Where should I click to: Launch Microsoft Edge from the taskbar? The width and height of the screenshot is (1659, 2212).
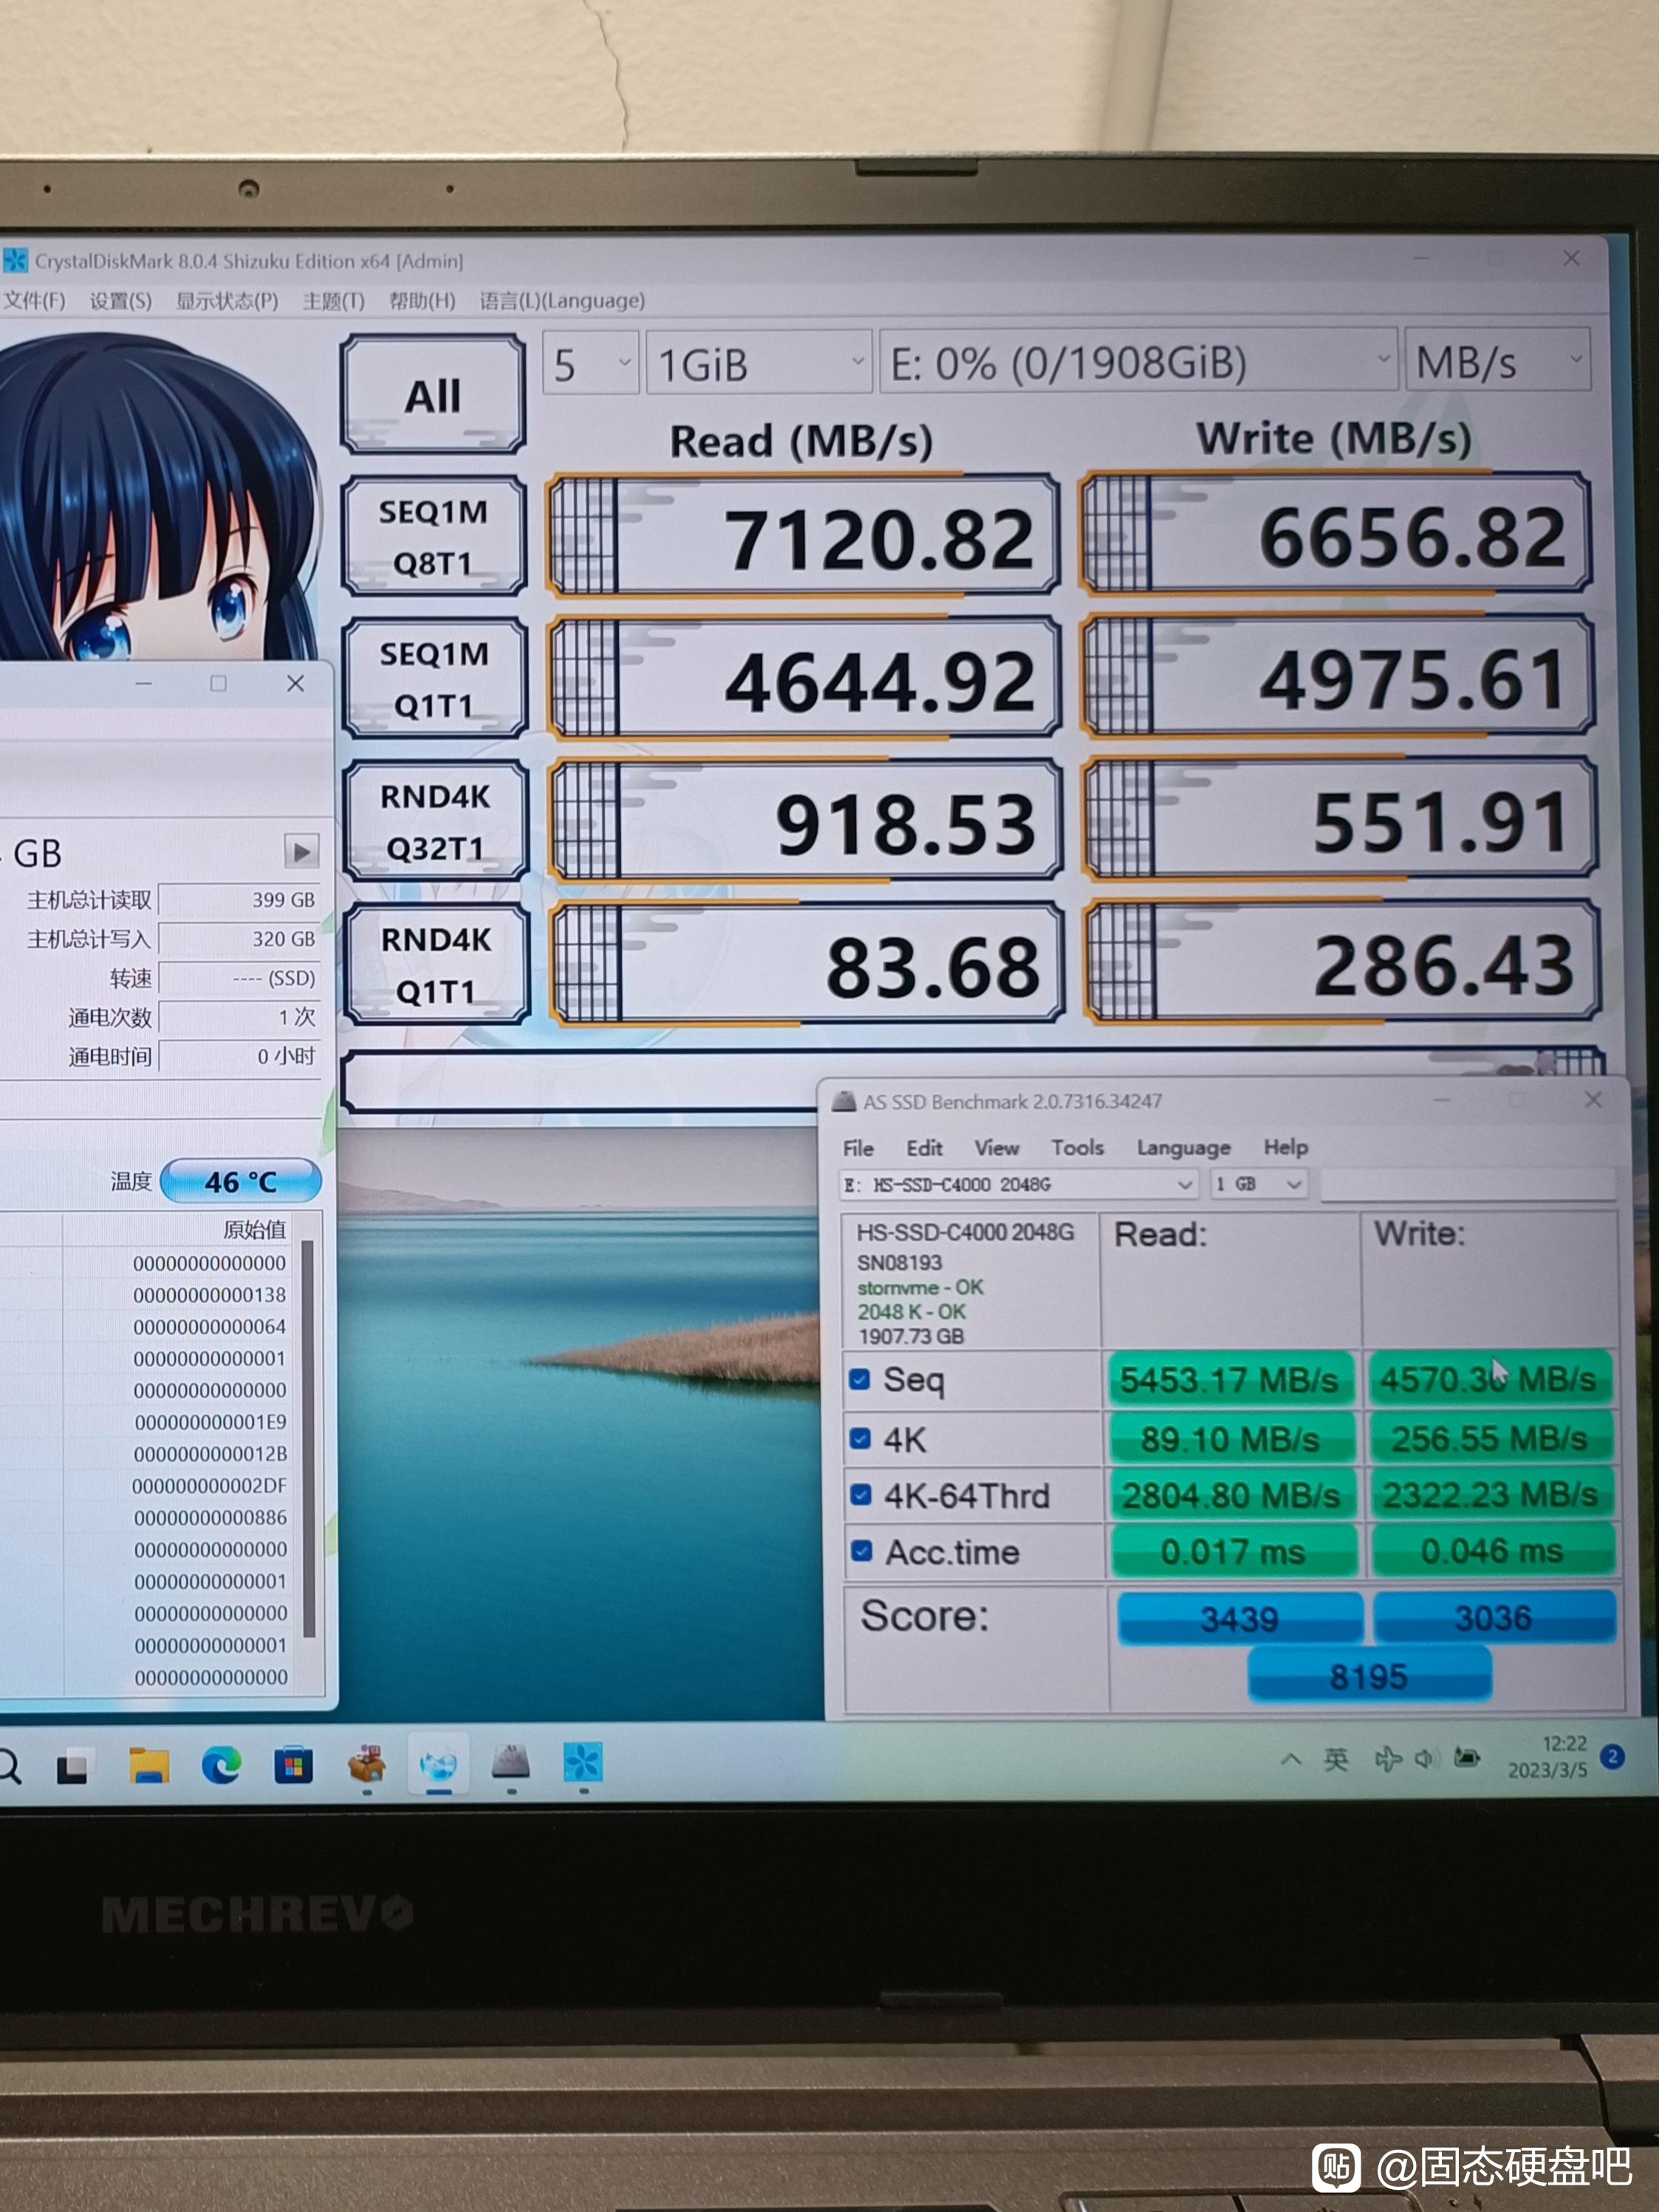point(221,1767)
